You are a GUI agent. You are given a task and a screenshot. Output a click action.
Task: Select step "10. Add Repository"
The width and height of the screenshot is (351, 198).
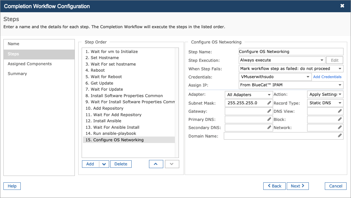tap(129, 108)
